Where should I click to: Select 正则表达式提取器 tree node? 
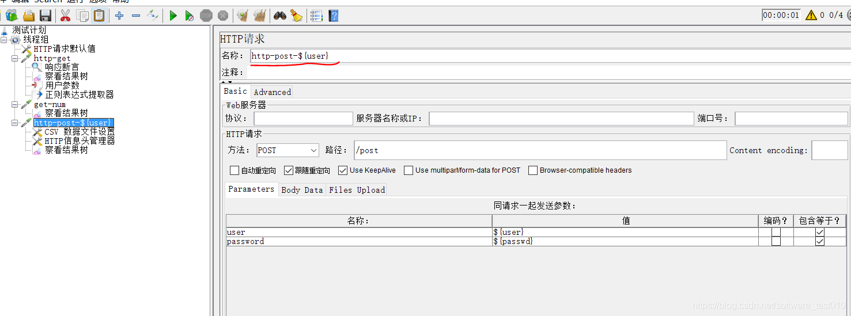pos(80,94)
